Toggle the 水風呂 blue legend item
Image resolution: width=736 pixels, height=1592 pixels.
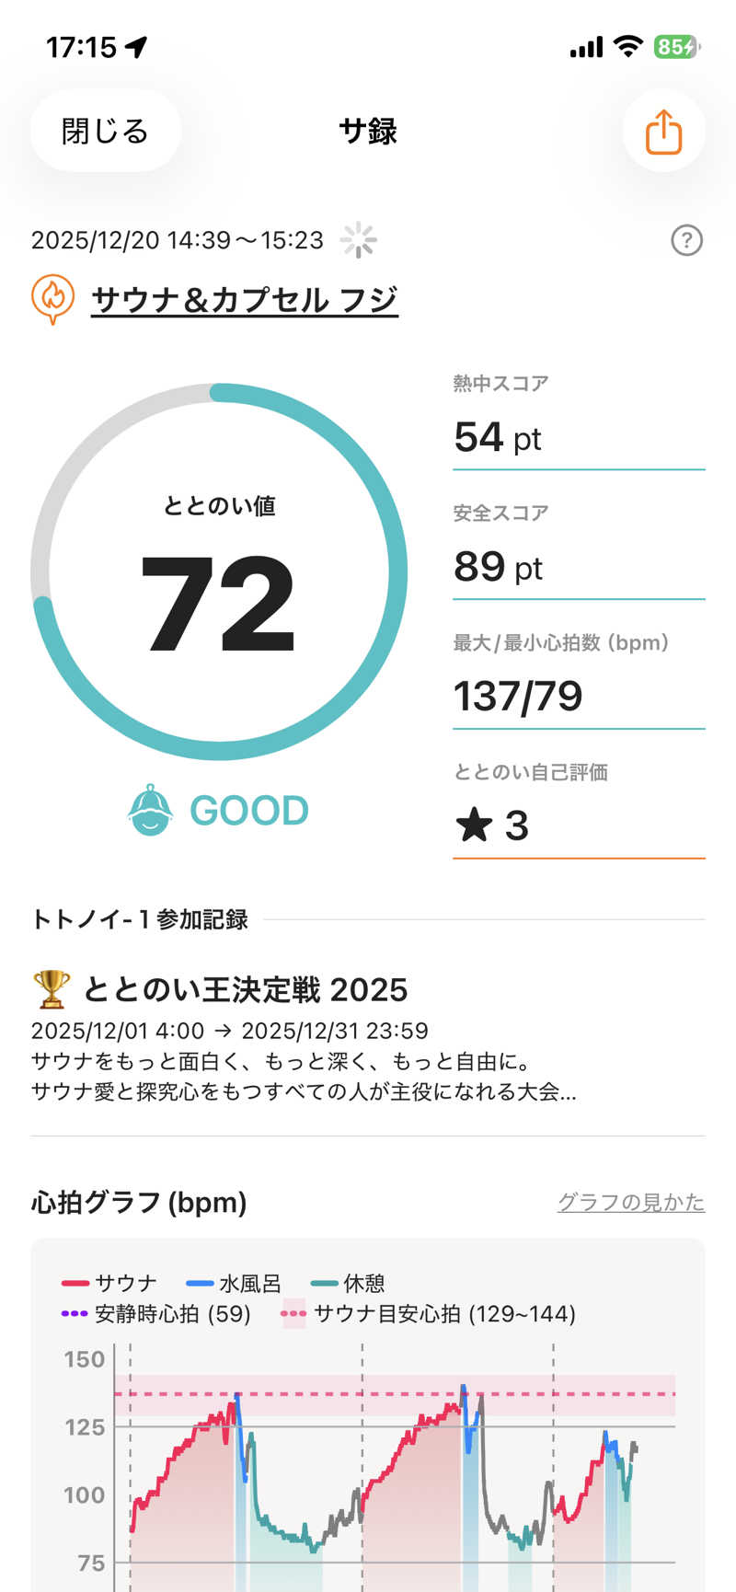pos(234,1283)
